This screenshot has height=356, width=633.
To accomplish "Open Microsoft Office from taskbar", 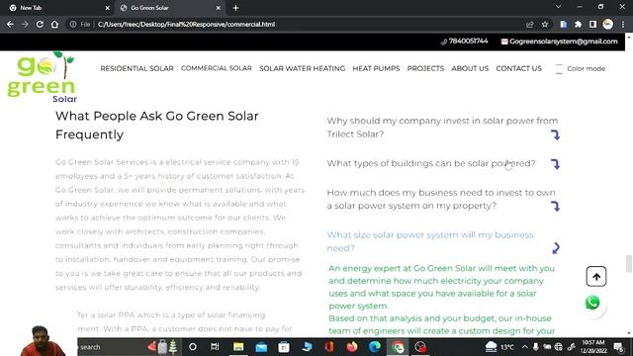I will [x=329, y=347].
